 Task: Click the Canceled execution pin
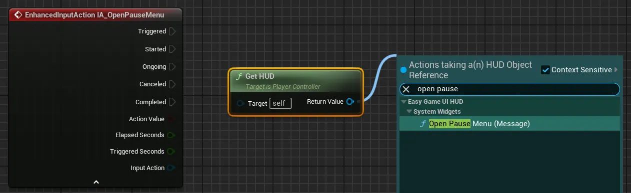point(172,84)
